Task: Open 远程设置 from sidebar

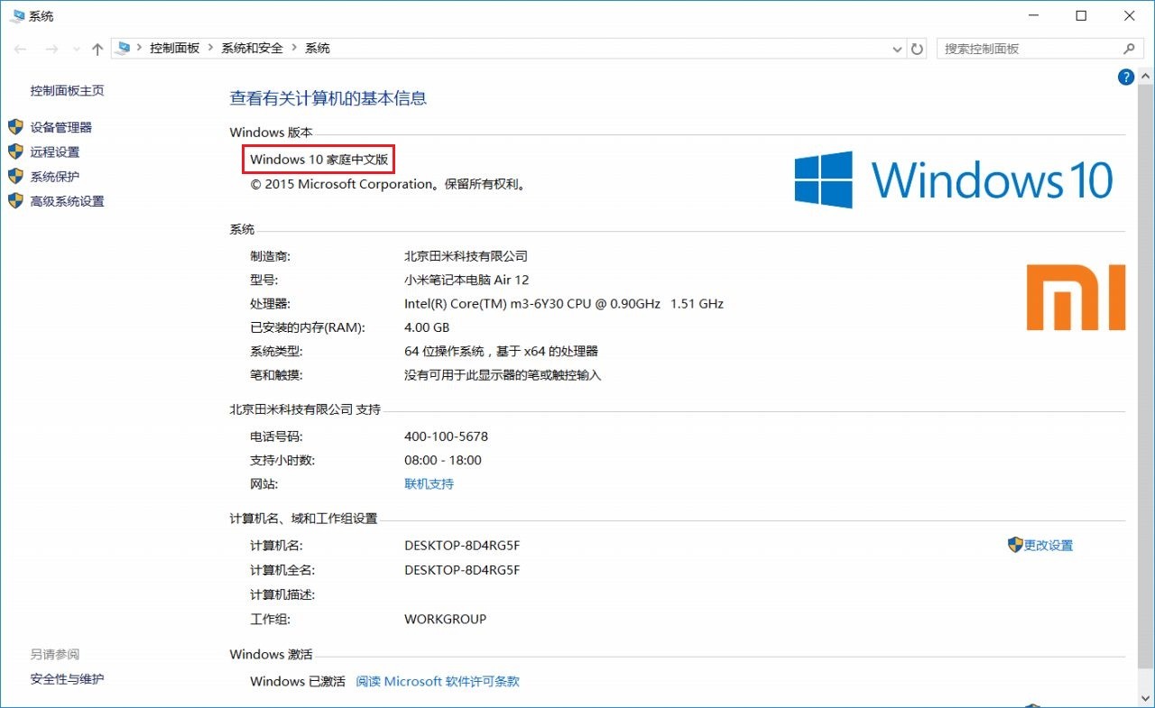Action: click(x=55, y=152)
